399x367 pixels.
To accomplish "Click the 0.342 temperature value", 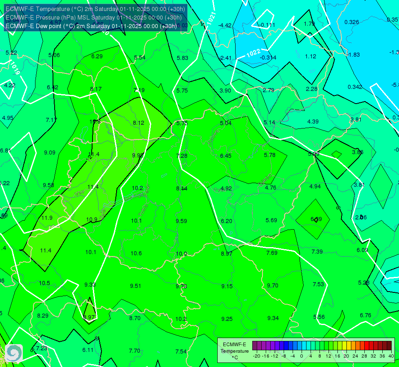I will (355, 87).
